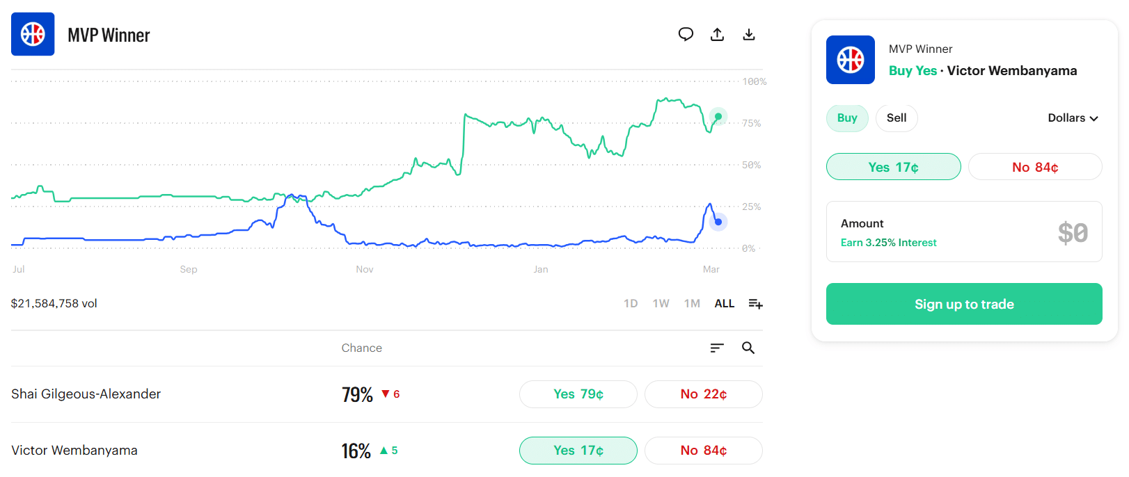Click the sort icon next to search
The image size is (1129, 477).
pos(717,348)
